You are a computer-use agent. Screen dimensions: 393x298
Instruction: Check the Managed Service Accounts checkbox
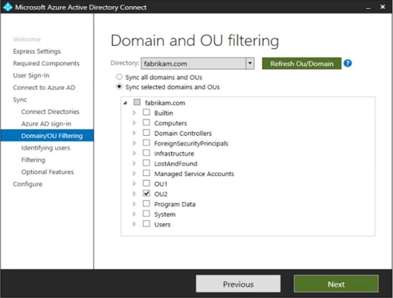(x=146, y=173)
